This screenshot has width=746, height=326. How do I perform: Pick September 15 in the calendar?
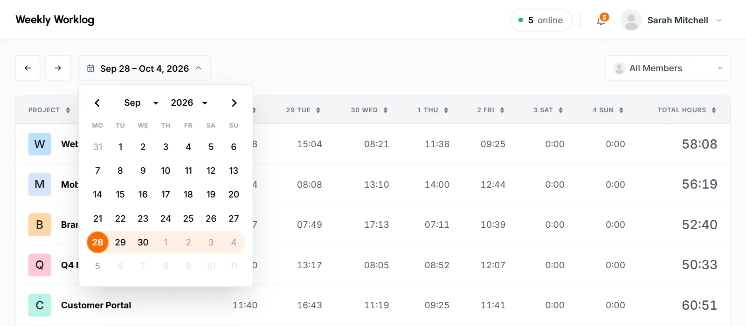[120, 194]
